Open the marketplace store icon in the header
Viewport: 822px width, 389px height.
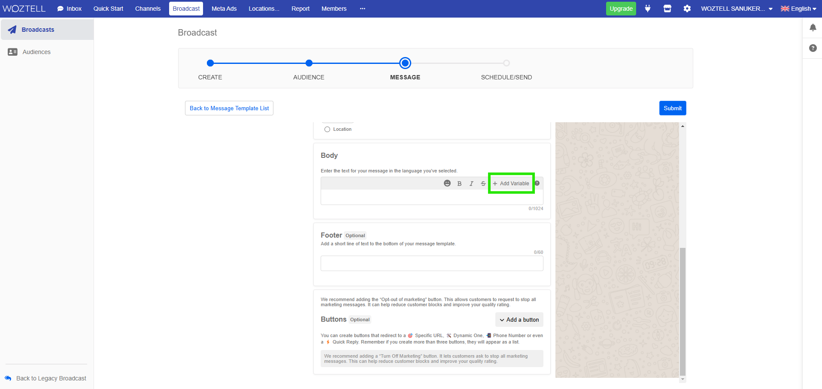pyautogui.click(x=667, y=8)
